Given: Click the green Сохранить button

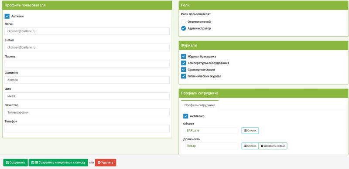Looking at the screenshot, I should (x=16, y=162).
